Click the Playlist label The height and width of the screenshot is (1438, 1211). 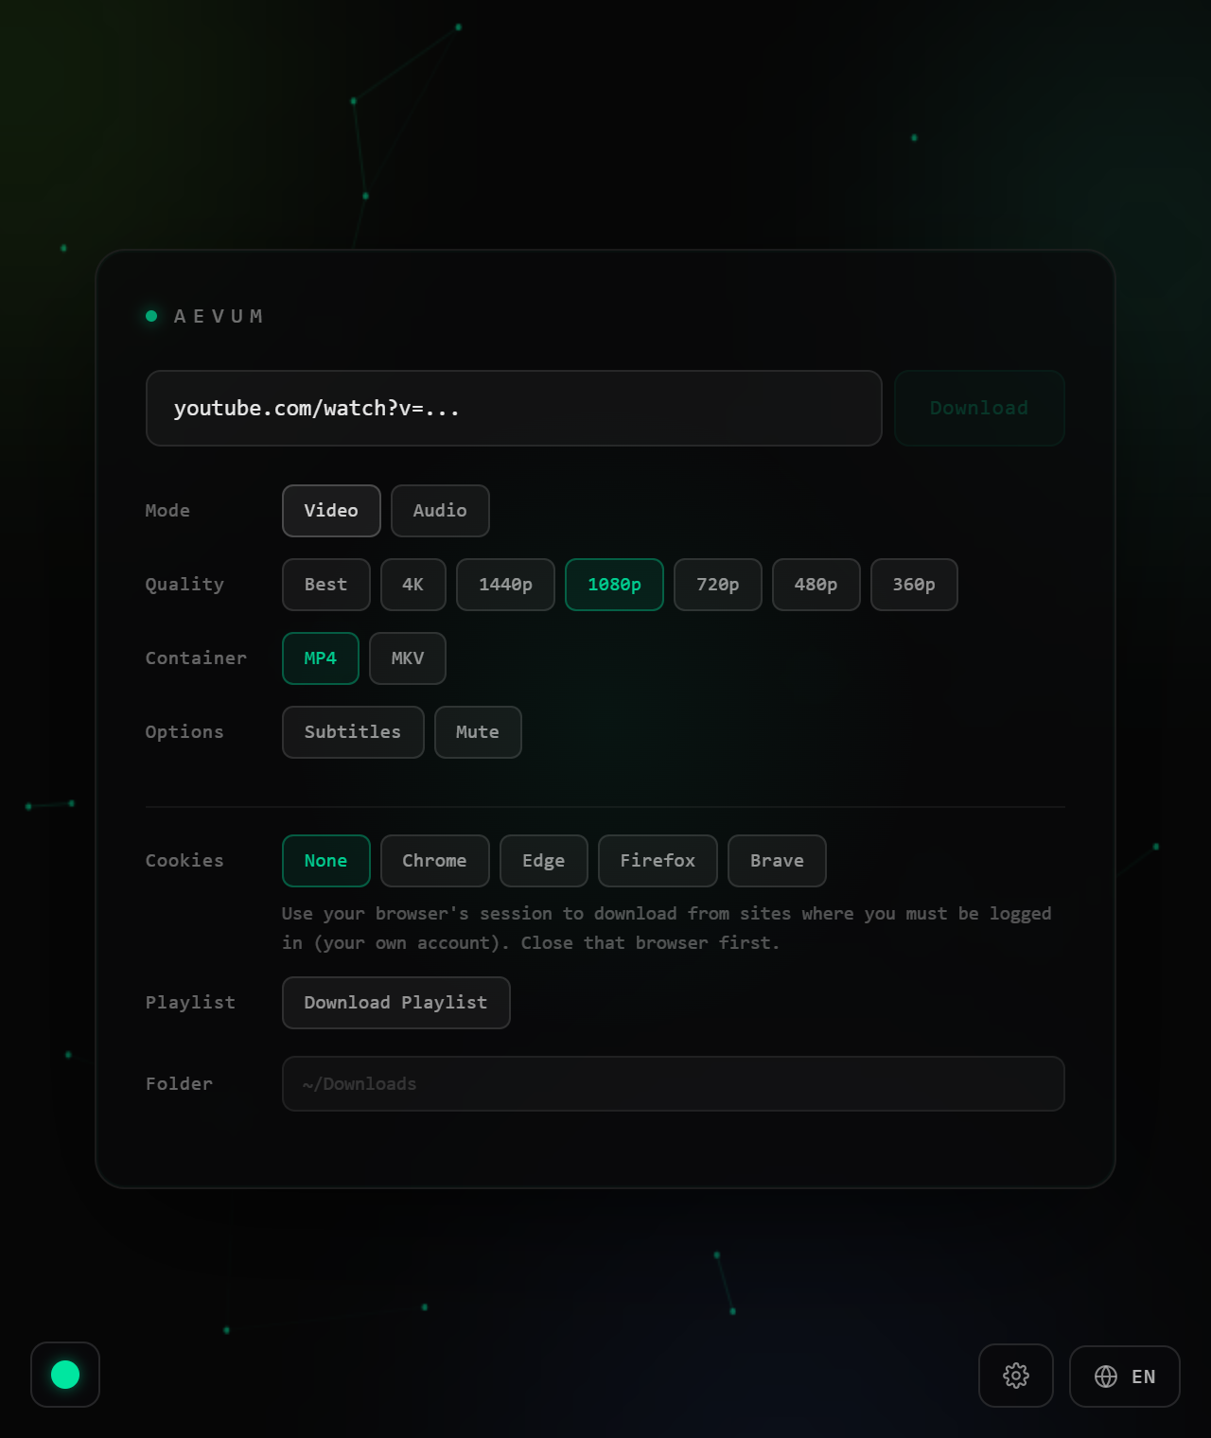[190, 1003]
